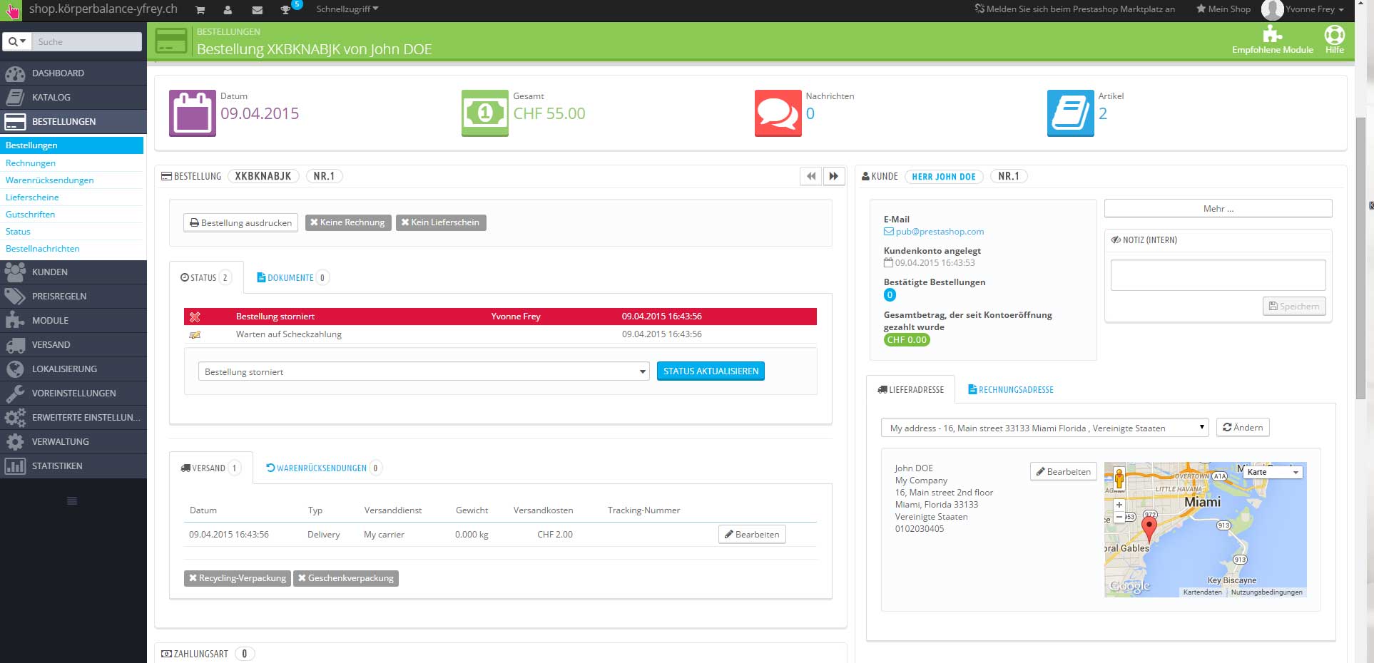Click the Kein Lieferschein button

[x=441, y=222]
